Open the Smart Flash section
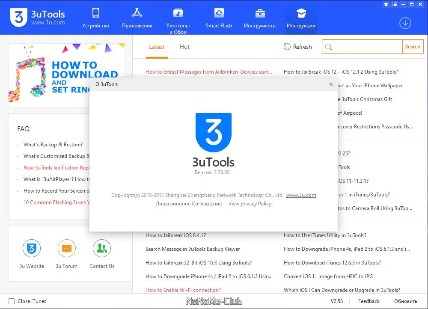Screen dimensions: 428x309 click(219, 18)
